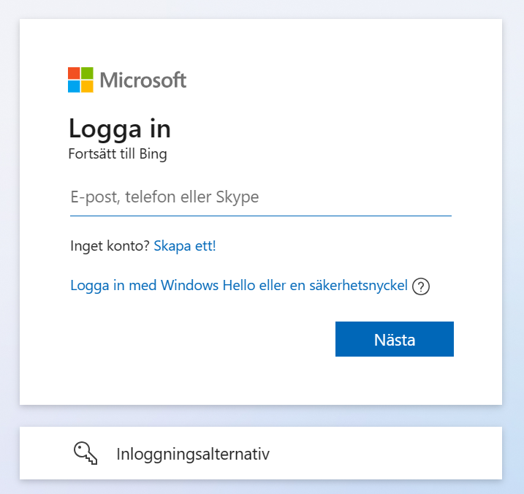Click the Microsoft four-square logo
This screenshot has width=524, height=494.
(x=80, y=80)
